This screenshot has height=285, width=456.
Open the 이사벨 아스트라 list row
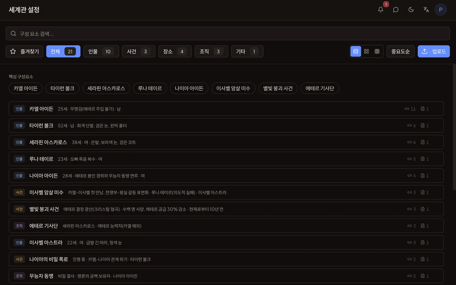coord(226,243)
